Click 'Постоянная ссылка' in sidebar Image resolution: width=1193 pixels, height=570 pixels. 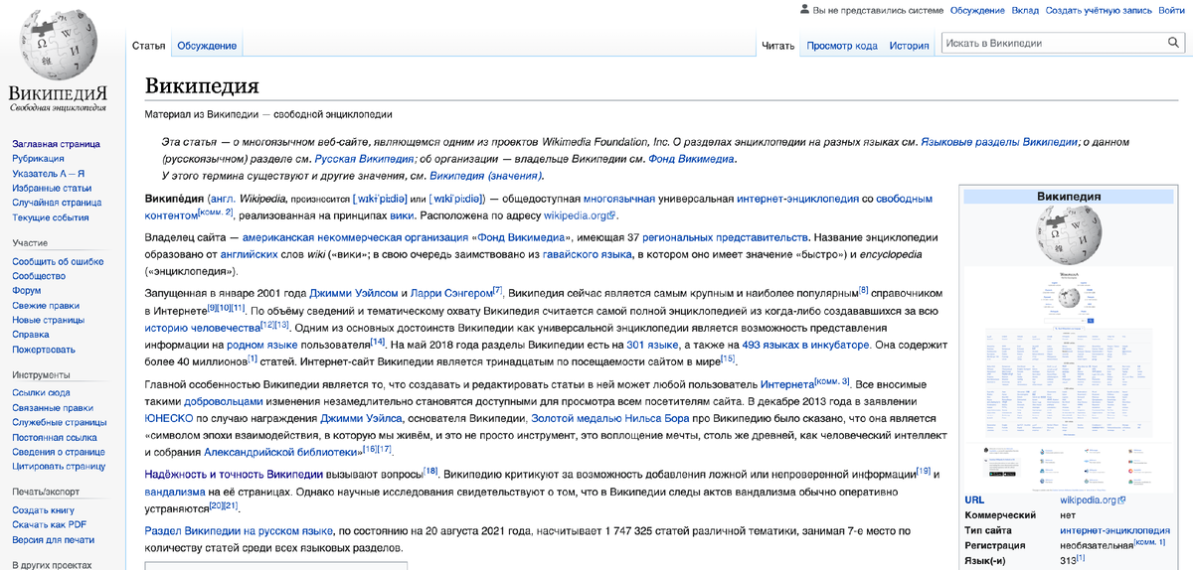click(55, 437)
